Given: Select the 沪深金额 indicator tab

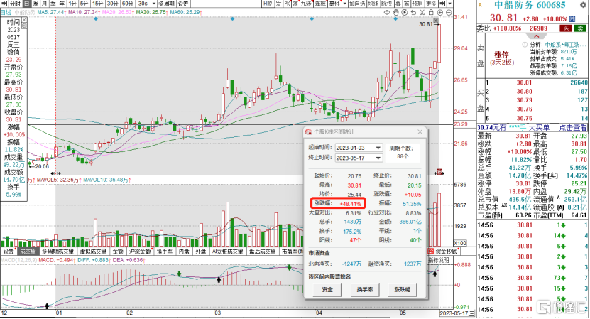Looking at the screenshot, I should (x=140, y=252).
